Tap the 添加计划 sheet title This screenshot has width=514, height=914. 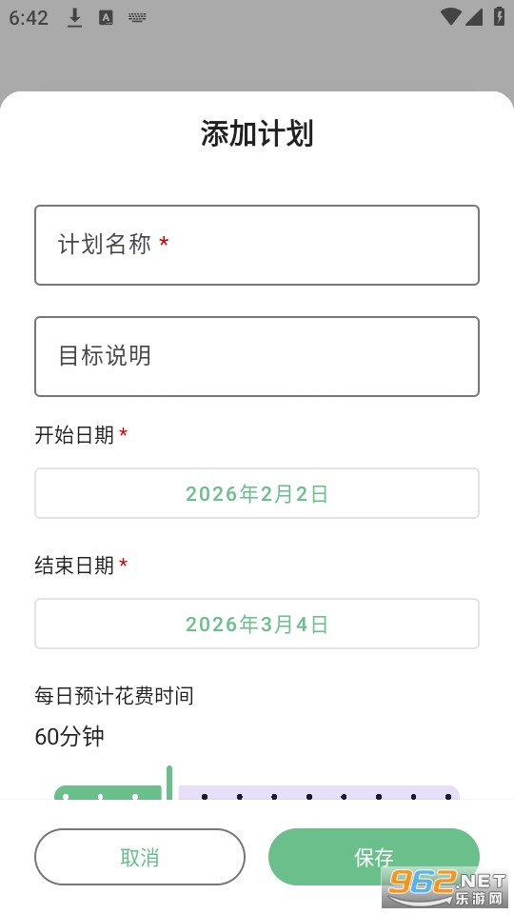[x=257, y=133]
